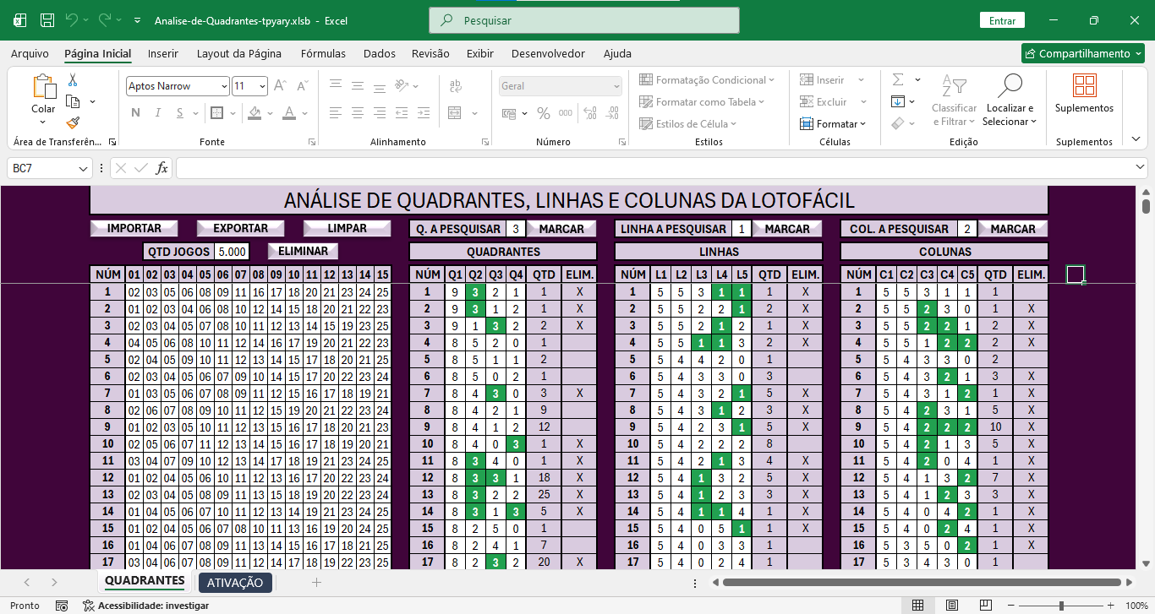
Task: Click the Save icon in title bar
Action: click(x=47, y=20)
